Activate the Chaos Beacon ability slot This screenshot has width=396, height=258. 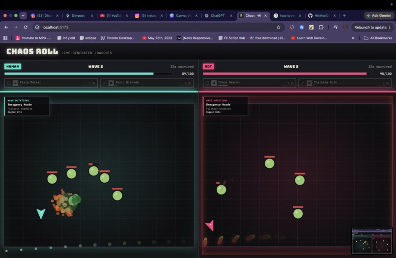point(249,83)
